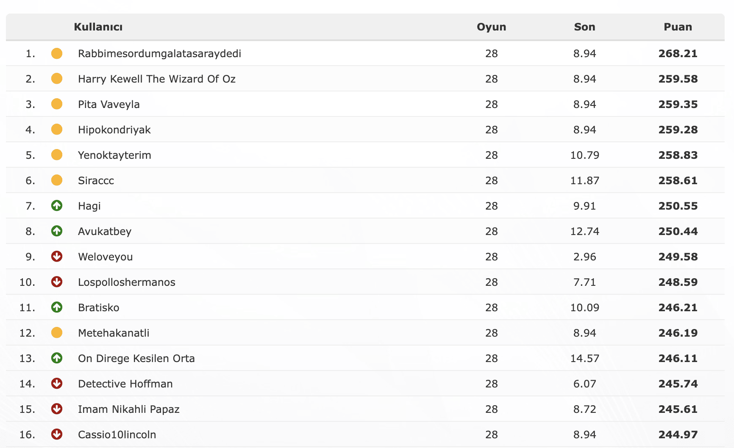Click the green up arrow beside Bratisko
Screen dimensions: 734x448
pos(57,307)
